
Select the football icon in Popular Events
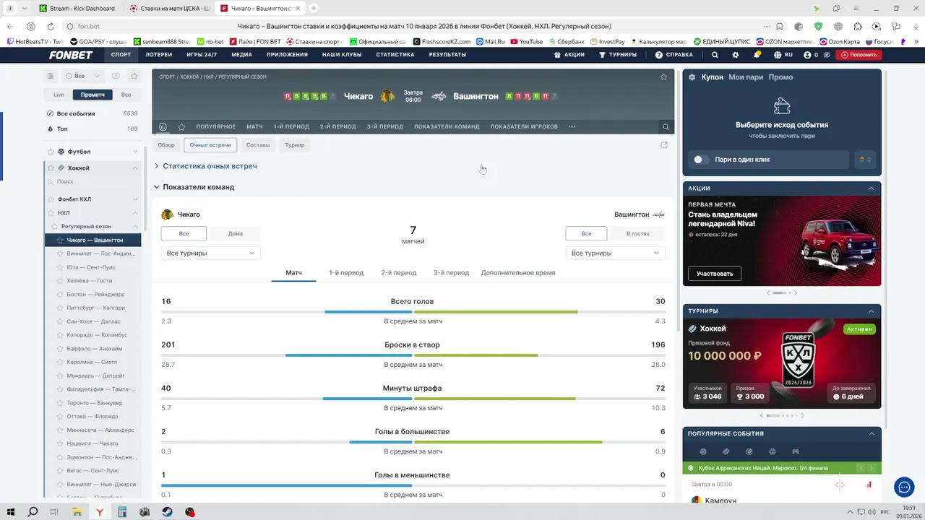(x=703, y=451)
